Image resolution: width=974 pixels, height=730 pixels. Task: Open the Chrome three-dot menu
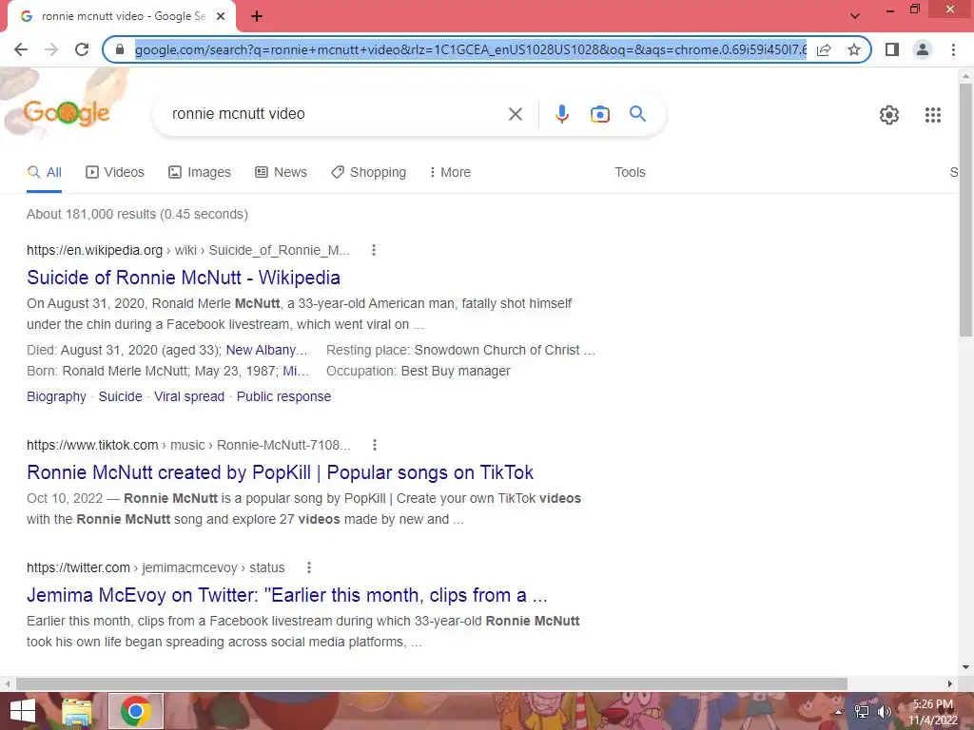click(953, 49)
